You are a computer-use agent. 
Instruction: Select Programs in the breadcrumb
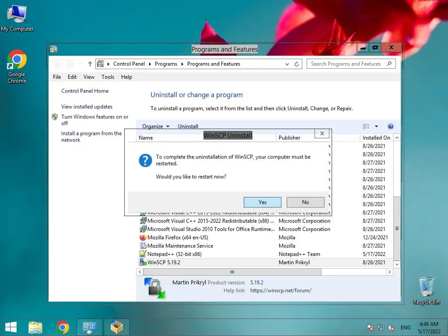pyautogui.click(x=166, y=64)
